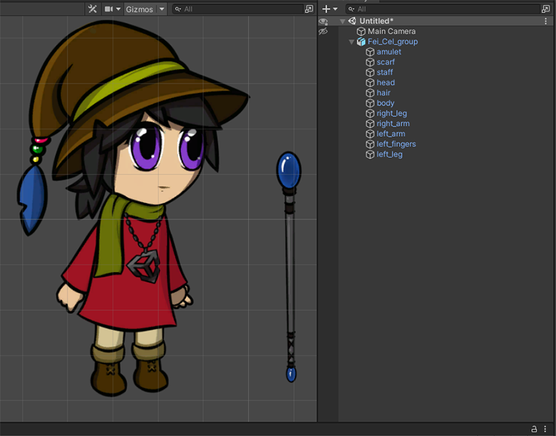Click the plus icon to create object

click(x=327, y=9)
